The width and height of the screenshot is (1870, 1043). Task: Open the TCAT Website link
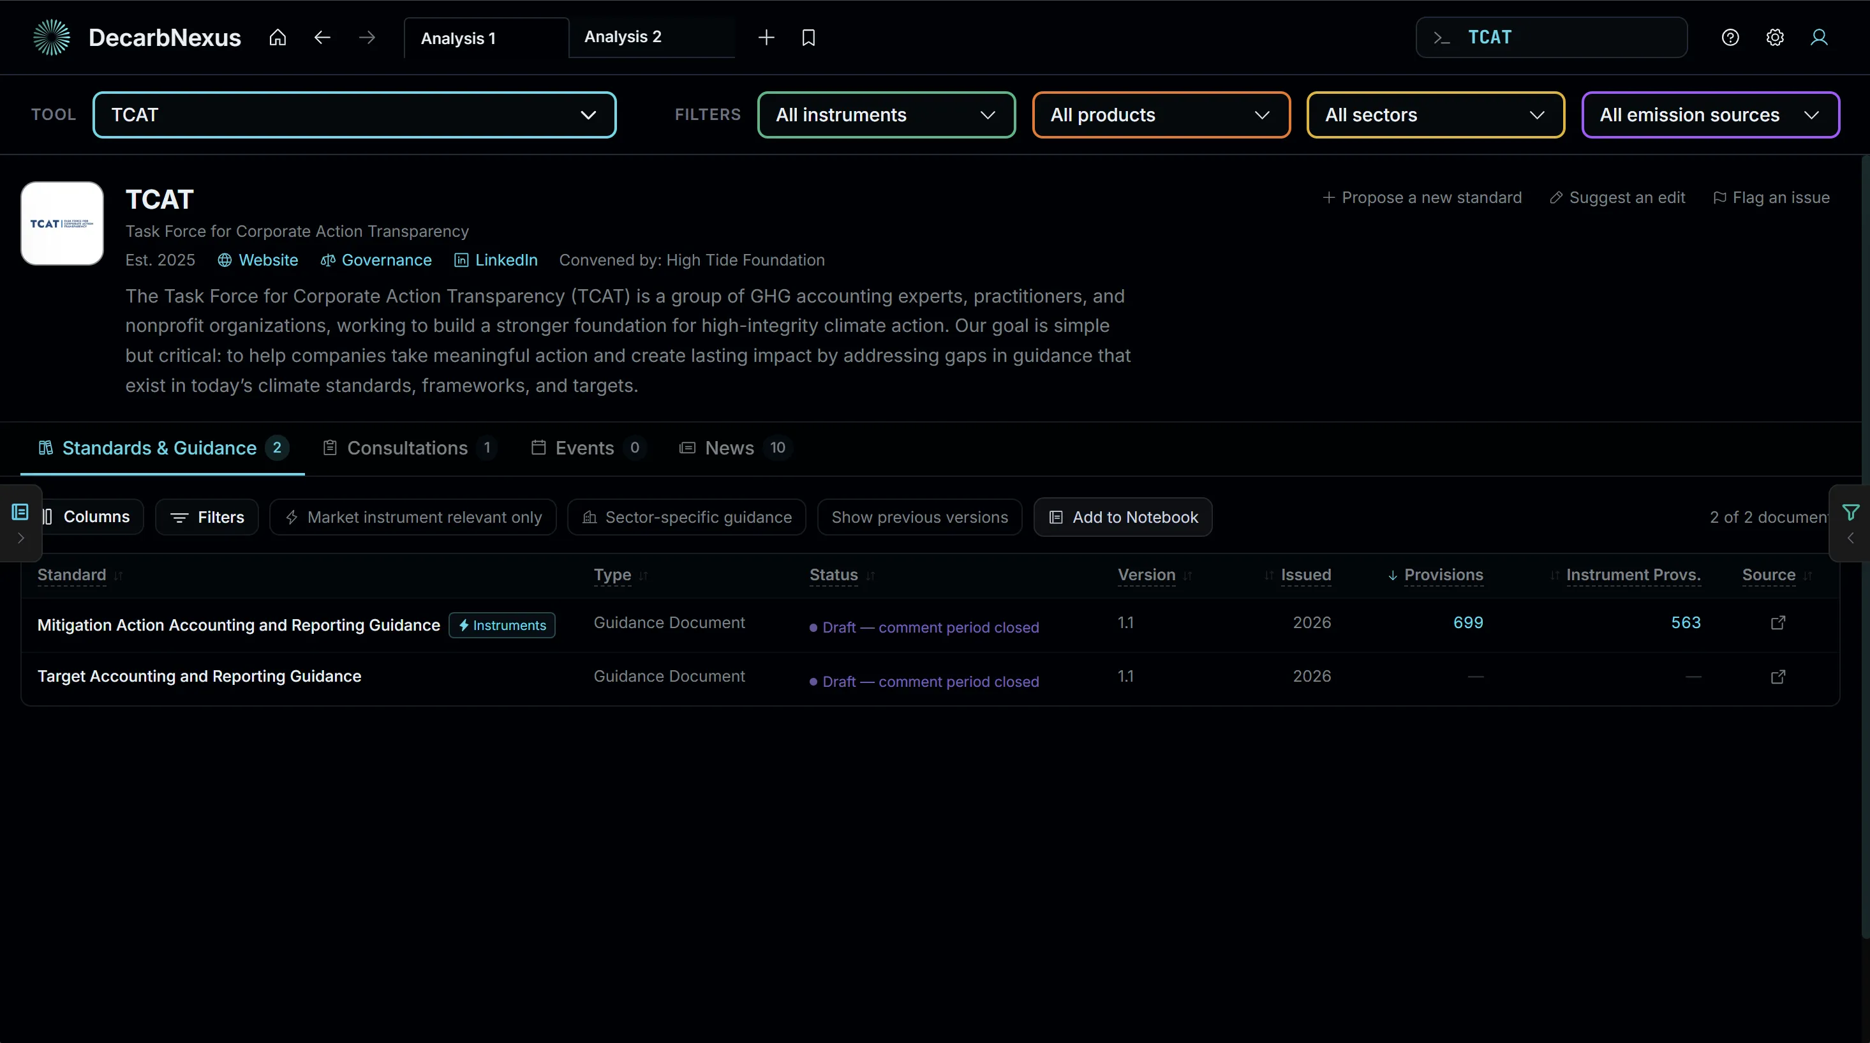258,260
